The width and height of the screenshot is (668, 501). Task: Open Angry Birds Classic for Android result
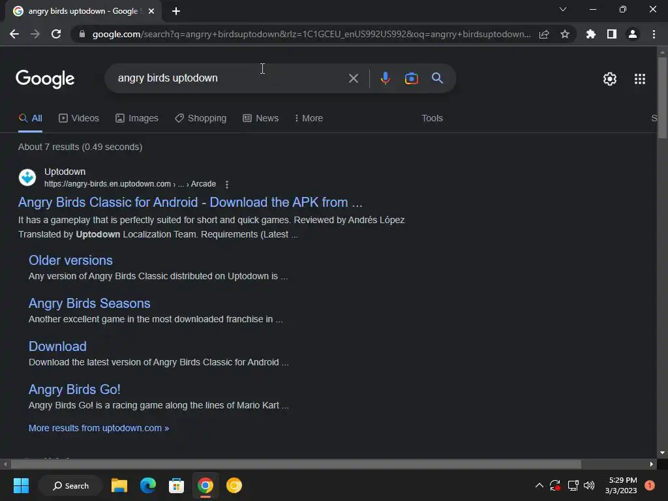(190, 202)
